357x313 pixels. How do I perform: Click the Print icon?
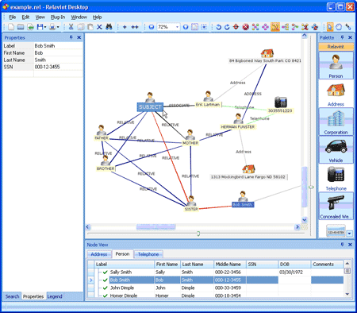pyautogui.click(x=52, y=27)
